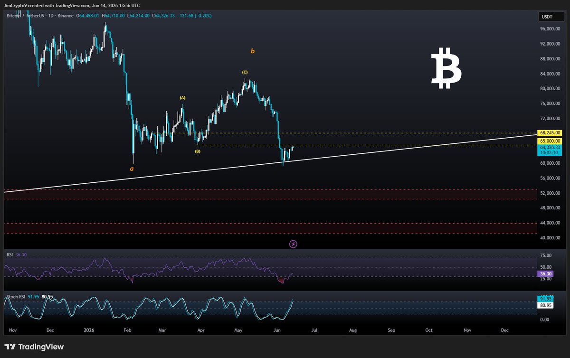Click the Stoch RSI 80.95 tag
The image size is (570, 358).
click(x=545, y=305)
